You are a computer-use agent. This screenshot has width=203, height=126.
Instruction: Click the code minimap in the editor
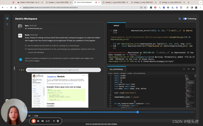[190, 91]
